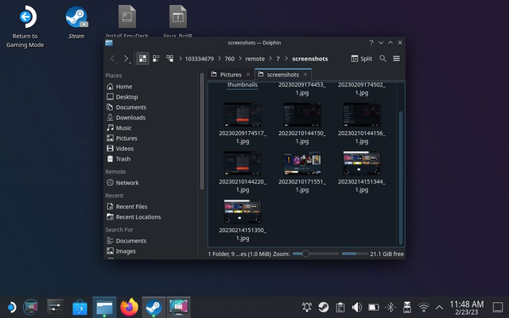Open the Steam desktop shortcut

coord(76,22)
